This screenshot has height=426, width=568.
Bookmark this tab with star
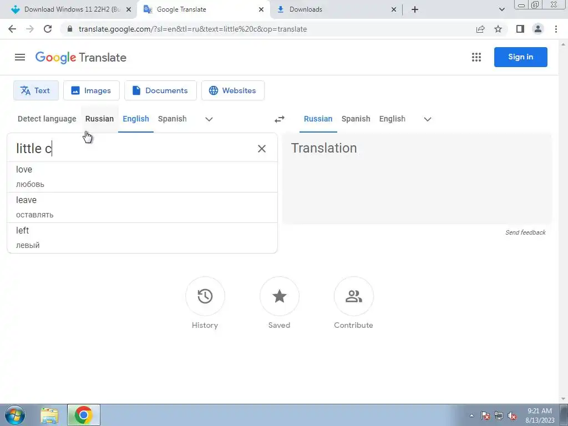[498, 29]
